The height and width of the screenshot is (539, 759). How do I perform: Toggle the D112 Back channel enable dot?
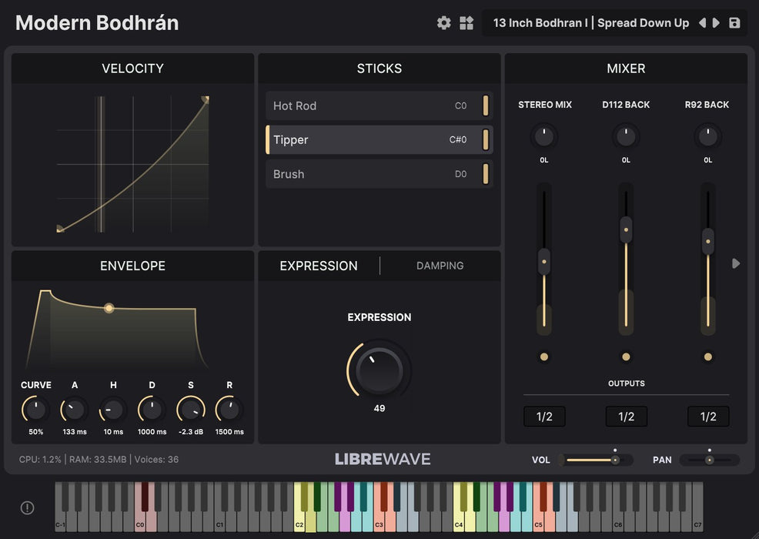click(626, 357)
